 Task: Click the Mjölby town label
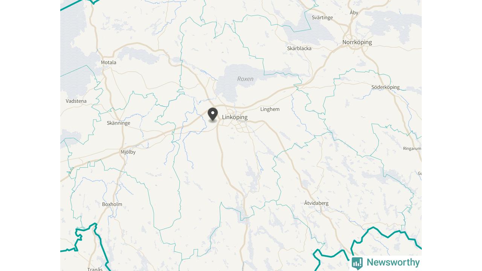128,152
